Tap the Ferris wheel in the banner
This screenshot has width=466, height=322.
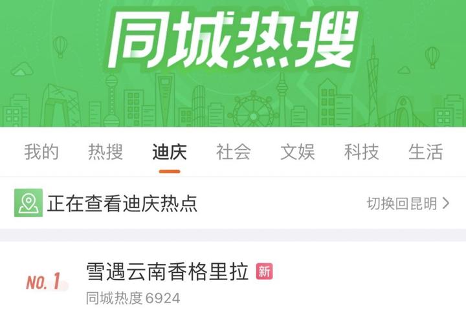pyautogui.click(x=252, y=109)
